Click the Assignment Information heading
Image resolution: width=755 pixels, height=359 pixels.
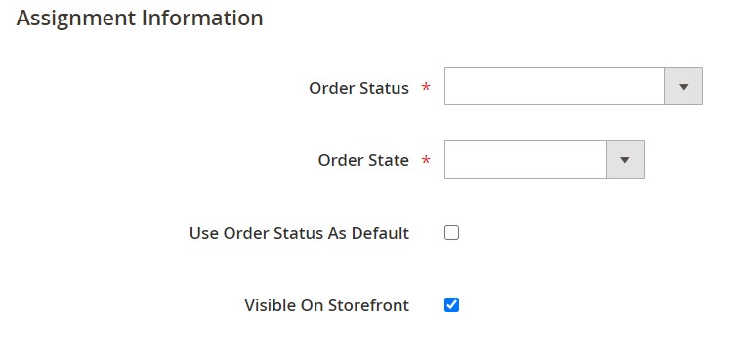(x=140, y=19)
